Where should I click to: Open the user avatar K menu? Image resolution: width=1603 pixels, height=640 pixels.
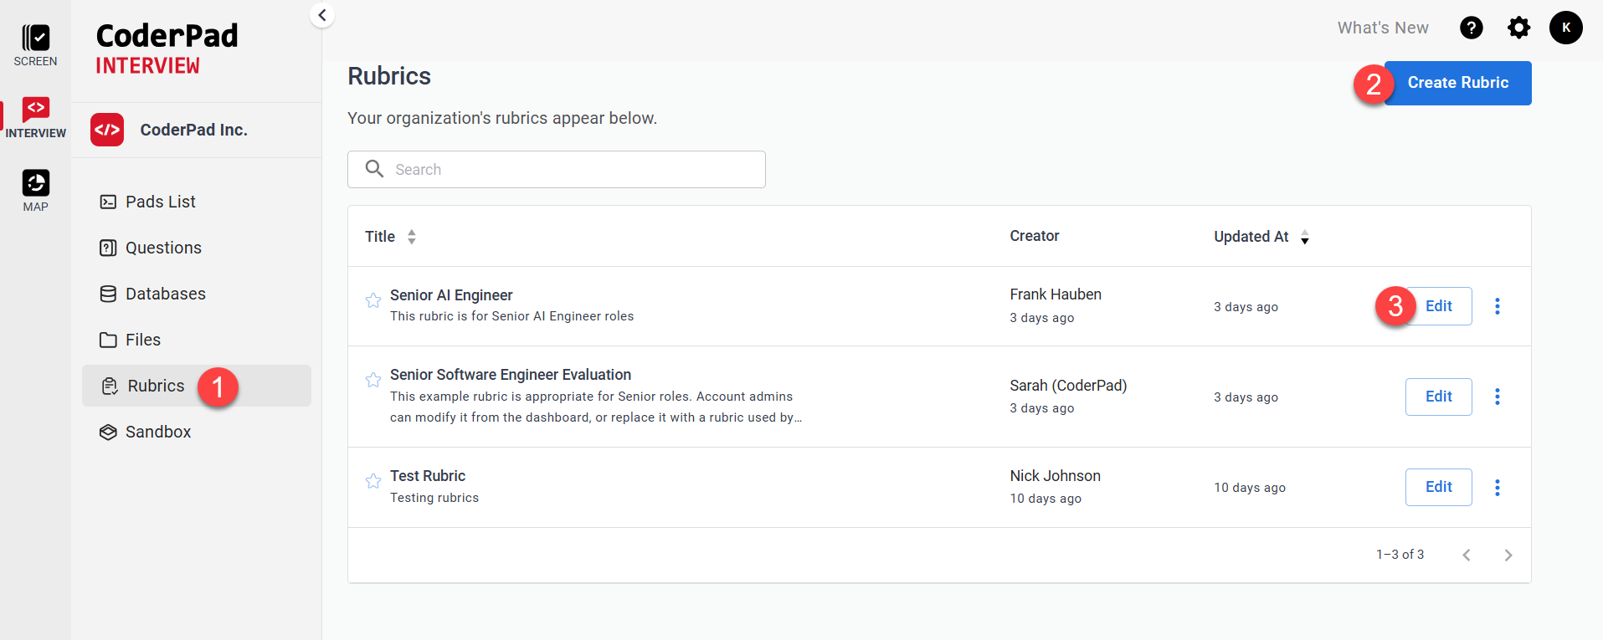coord(1565,28)
